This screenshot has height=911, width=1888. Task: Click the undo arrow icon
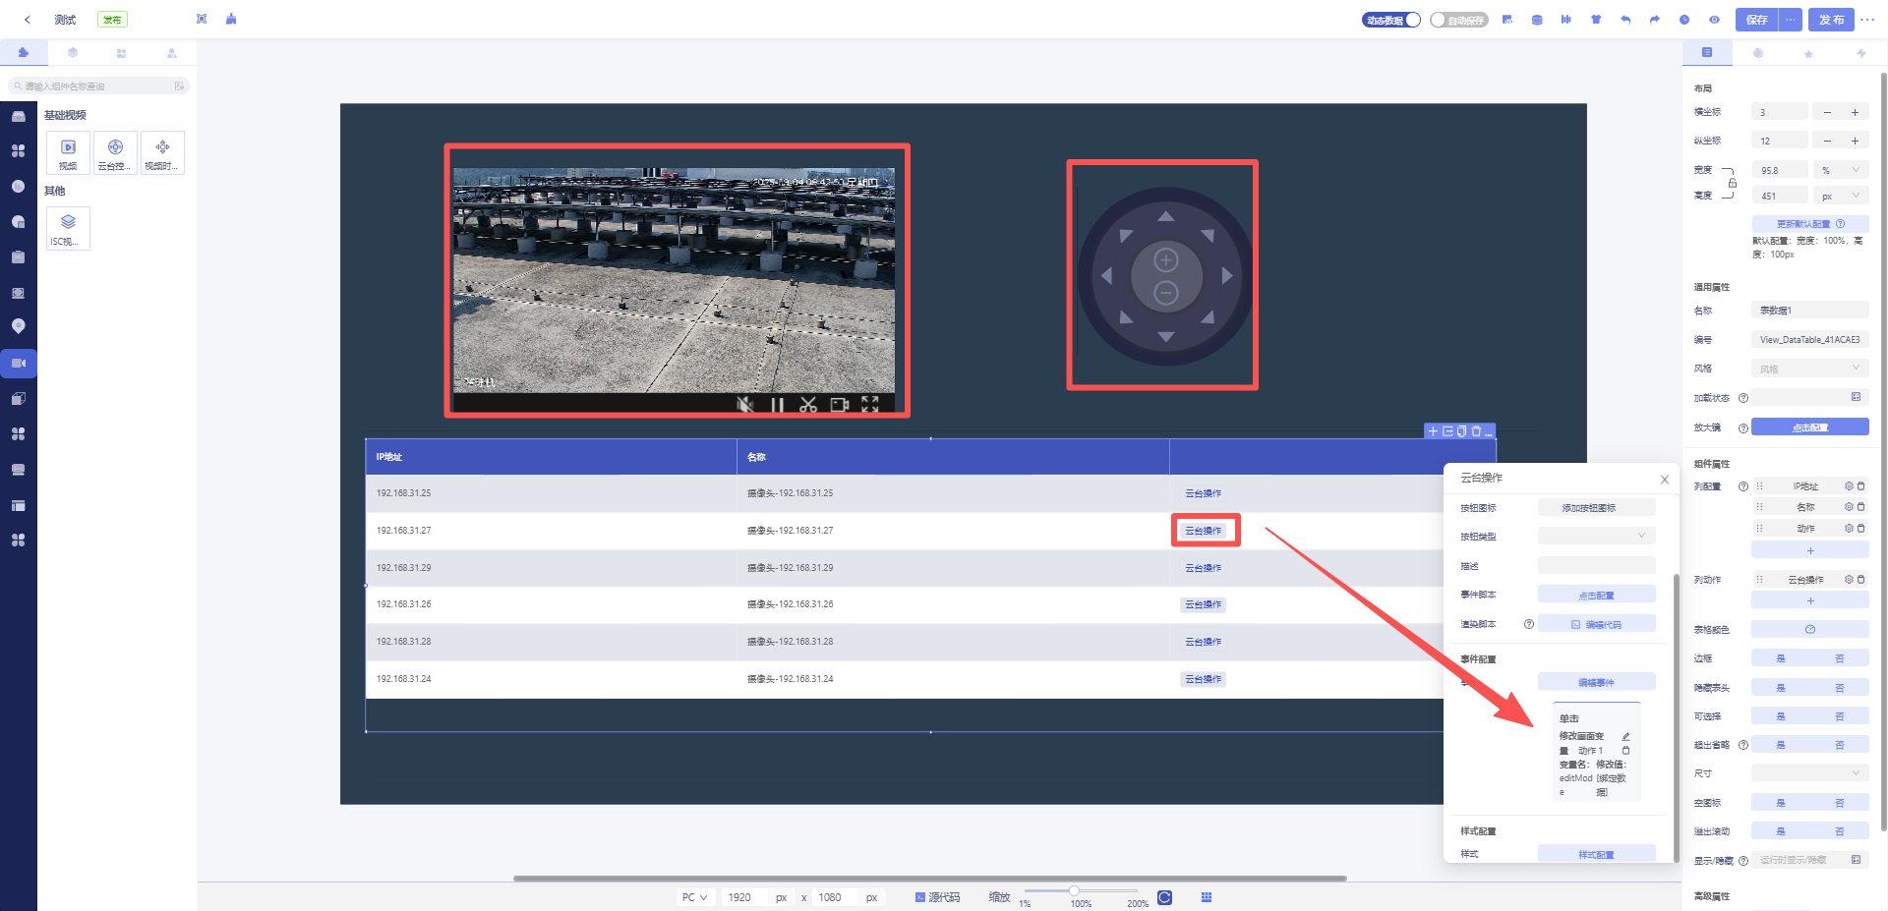coord(1625,20)
